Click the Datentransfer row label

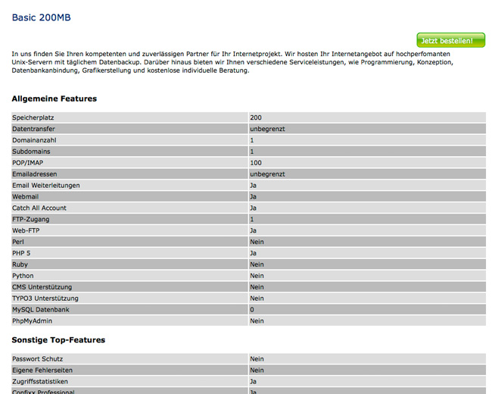(35, 129)
